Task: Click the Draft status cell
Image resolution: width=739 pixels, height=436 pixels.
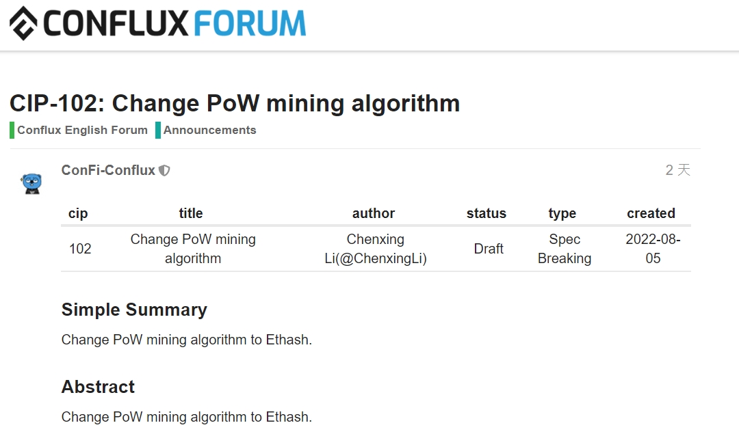Action: pos(489,249)
